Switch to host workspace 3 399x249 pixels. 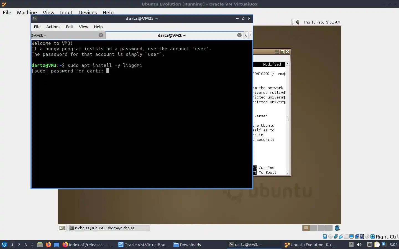coord(25,245)
